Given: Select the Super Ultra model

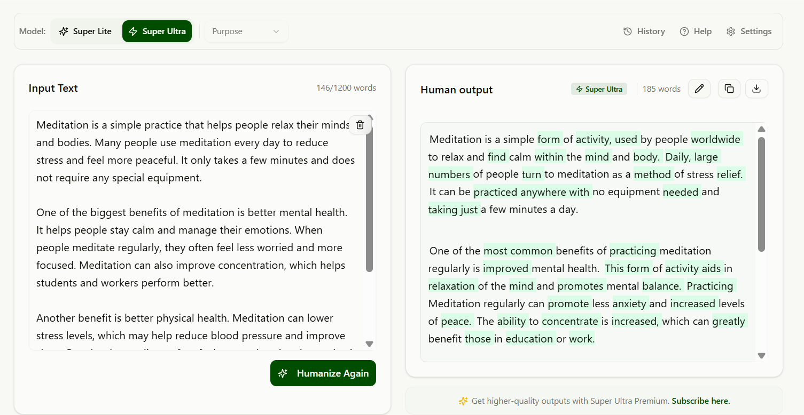Looking at the screenshot, I should 157,31.
